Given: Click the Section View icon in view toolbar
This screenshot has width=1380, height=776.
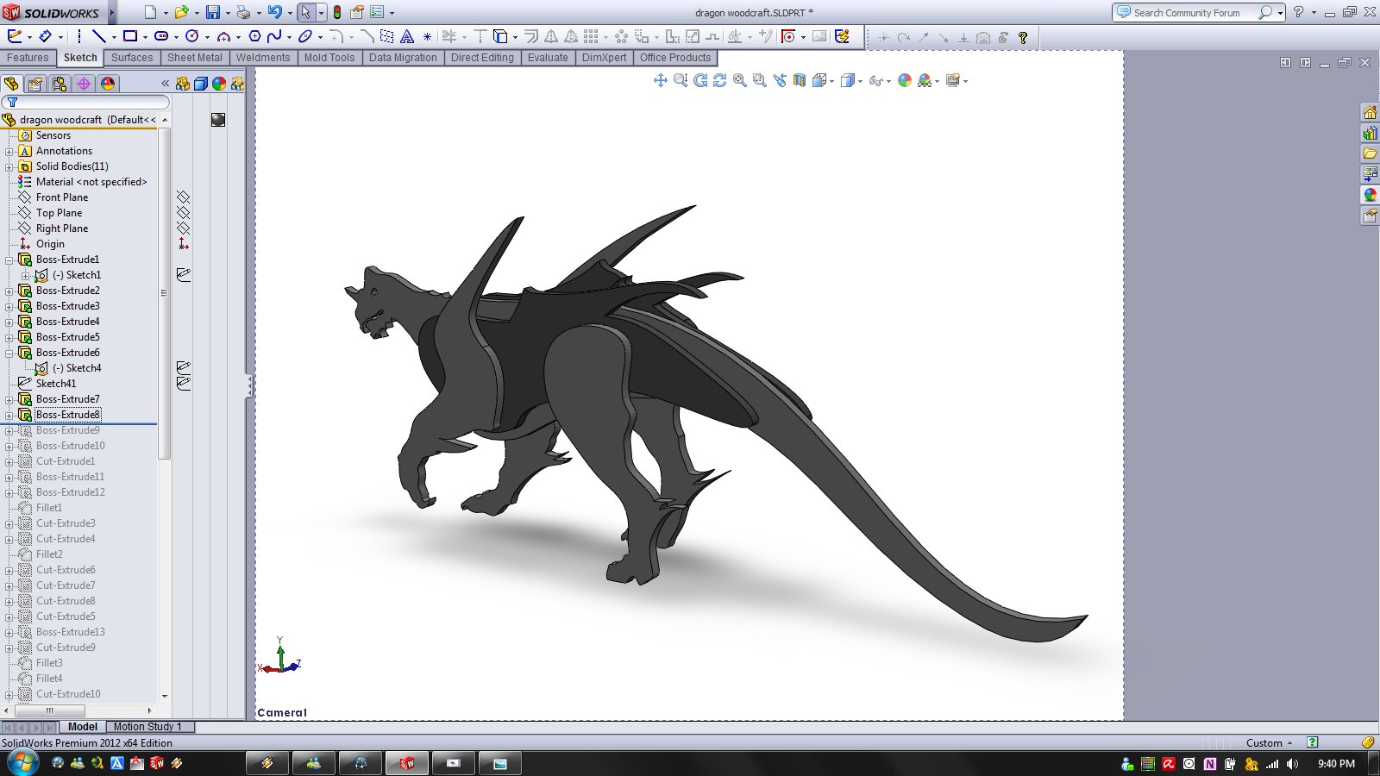Looking at the screenshot, I should pyautogui.click(x=799, y=80).
